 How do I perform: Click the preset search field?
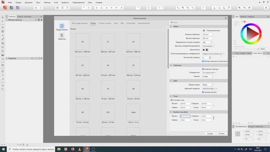[x=199, y=22]
